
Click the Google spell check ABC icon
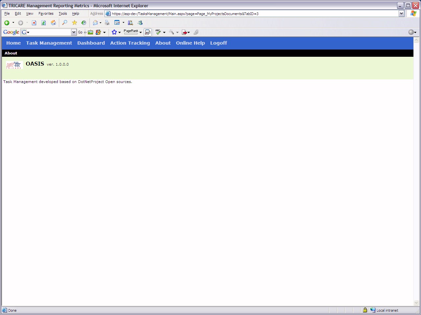coord(158,32)
